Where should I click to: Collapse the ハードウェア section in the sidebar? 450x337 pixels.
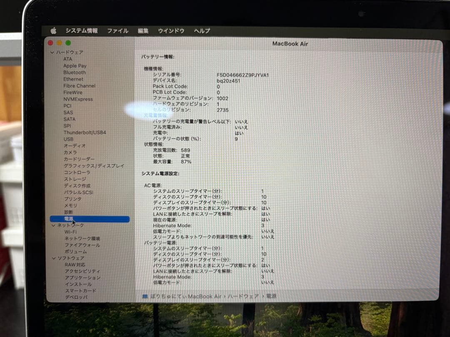[52, 52]
